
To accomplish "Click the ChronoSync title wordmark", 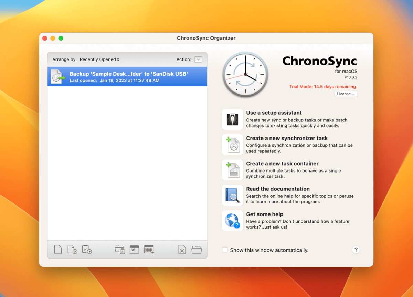I will coord(320,62).
